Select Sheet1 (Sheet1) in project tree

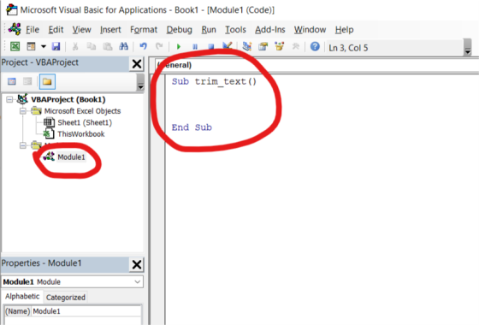click(x=85, y=122)
